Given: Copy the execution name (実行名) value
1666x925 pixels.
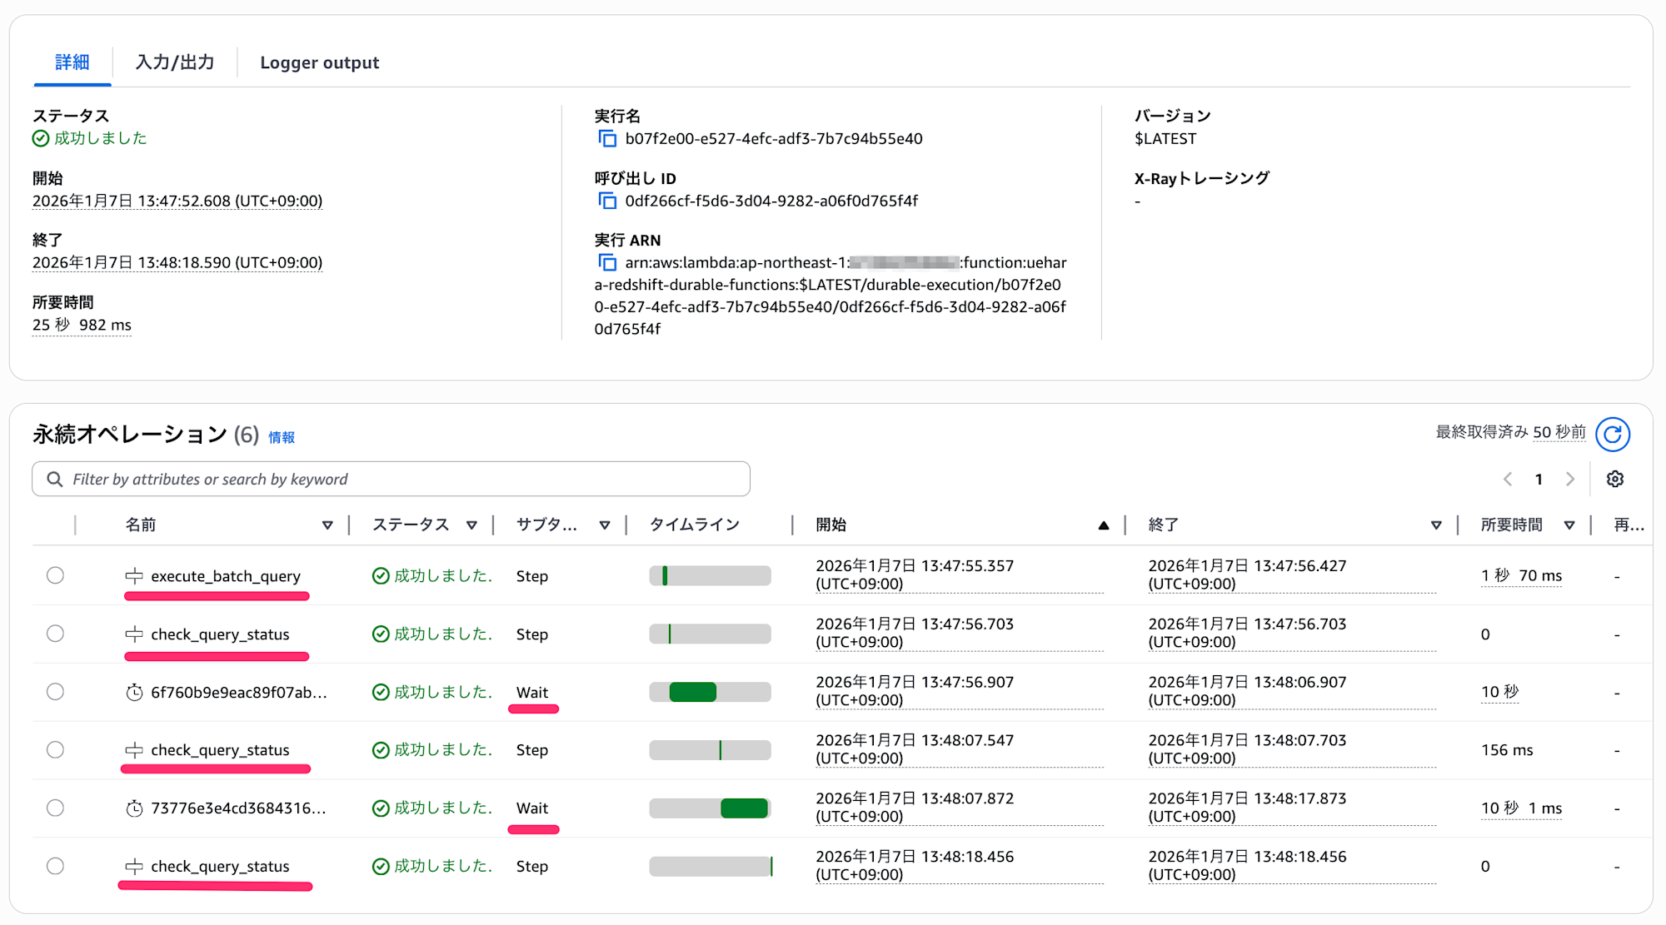Looking at the screenshot, I should coord(607,138).
